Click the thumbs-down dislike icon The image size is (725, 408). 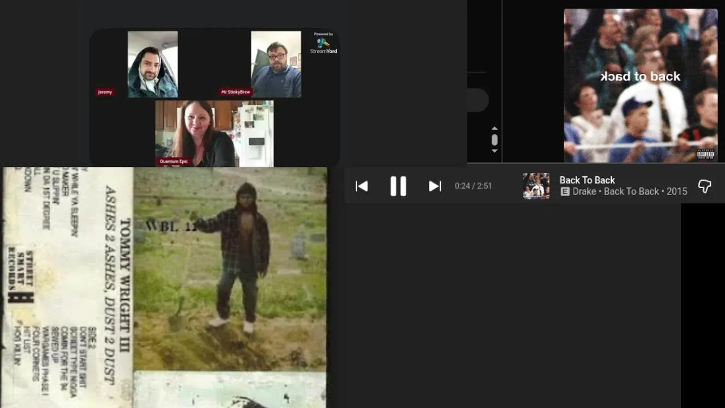[704, 186]
